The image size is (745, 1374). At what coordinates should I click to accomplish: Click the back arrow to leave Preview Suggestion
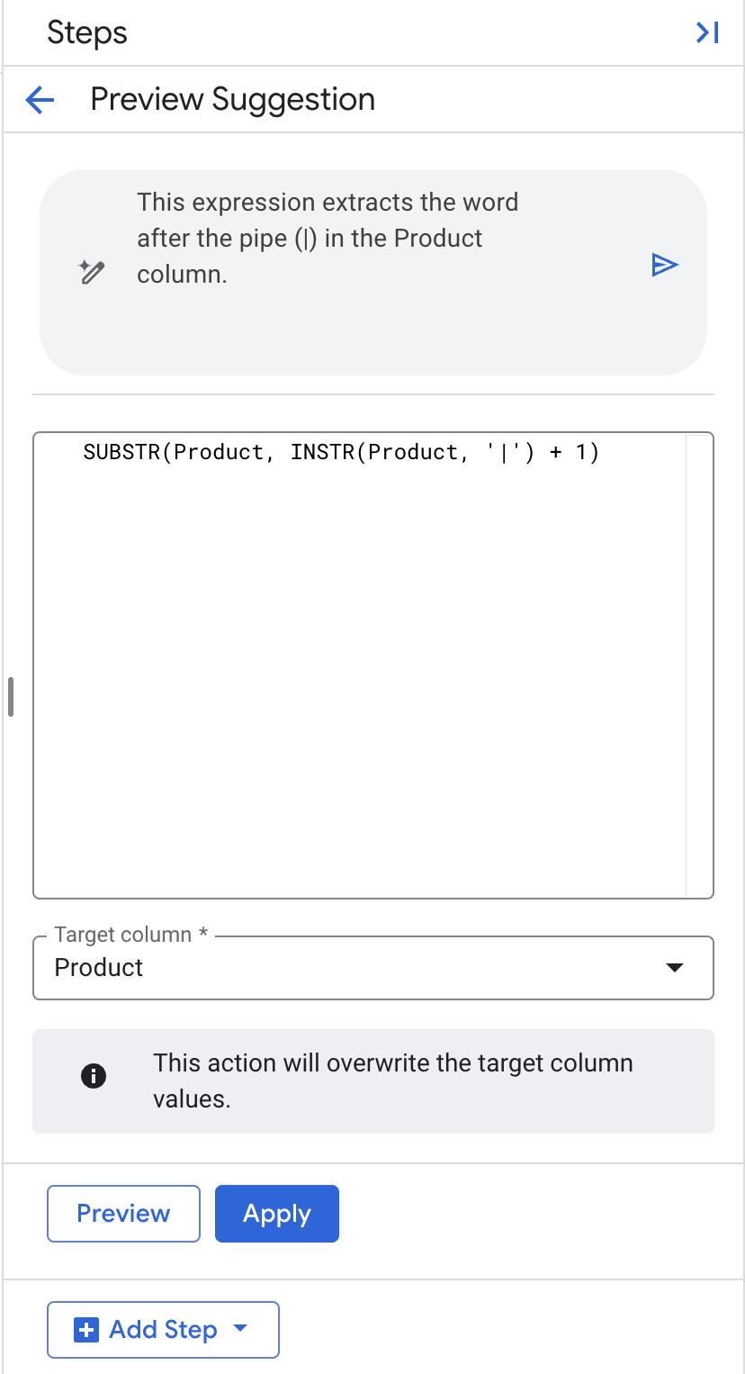(x=40, y=100)
